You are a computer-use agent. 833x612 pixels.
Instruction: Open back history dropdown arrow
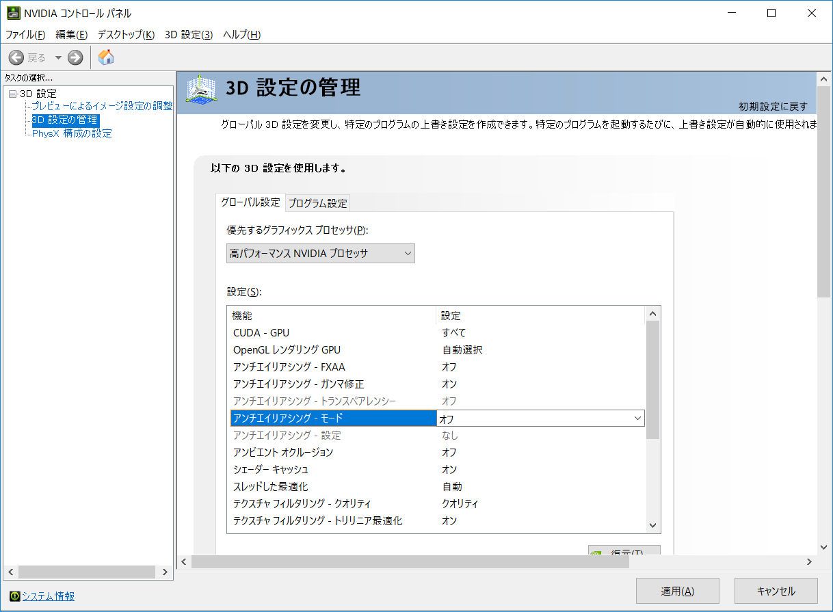tap(58, 57)
